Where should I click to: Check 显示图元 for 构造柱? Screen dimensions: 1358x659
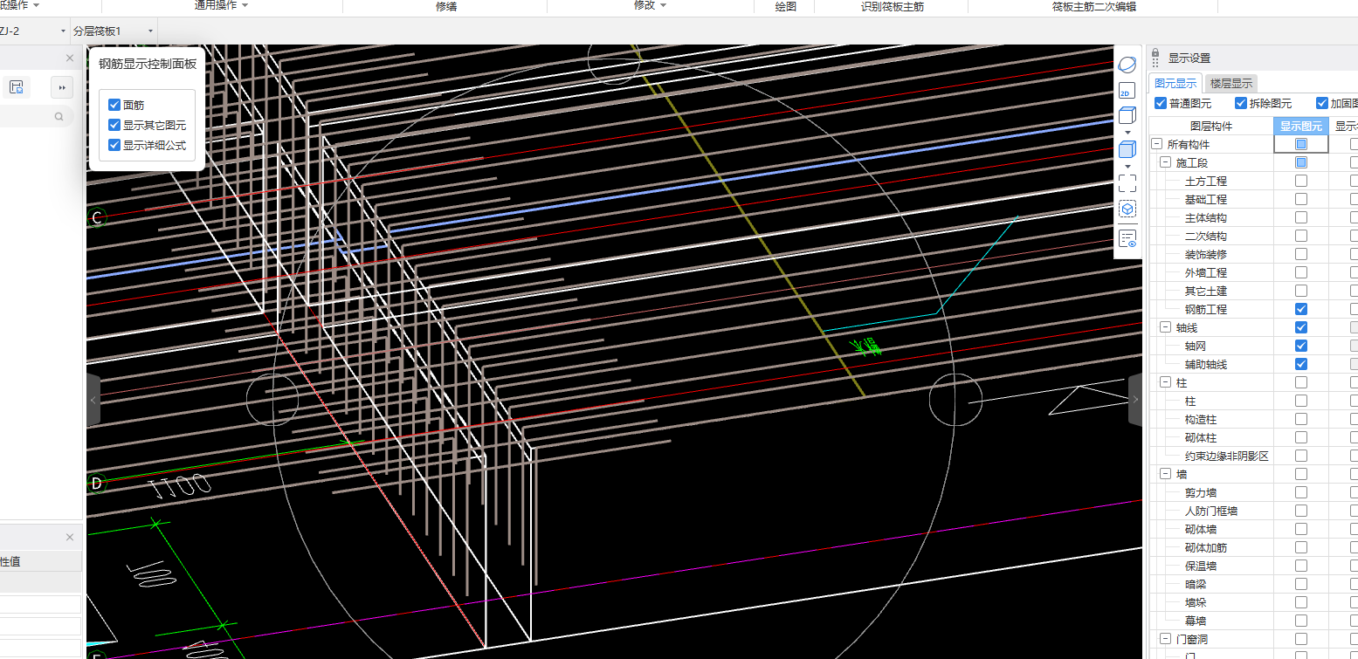[1301, 419]
